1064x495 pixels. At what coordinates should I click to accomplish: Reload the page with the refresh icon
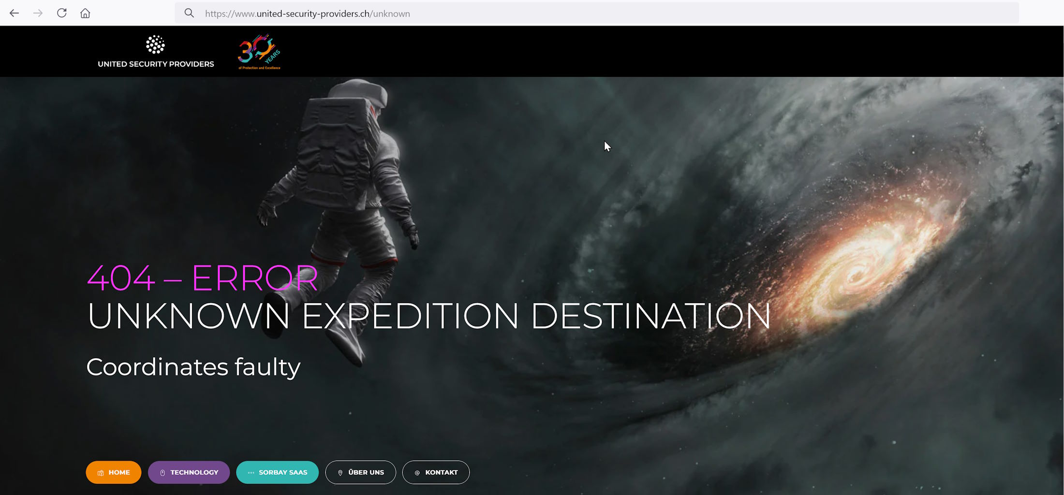[x=61, y=13]
